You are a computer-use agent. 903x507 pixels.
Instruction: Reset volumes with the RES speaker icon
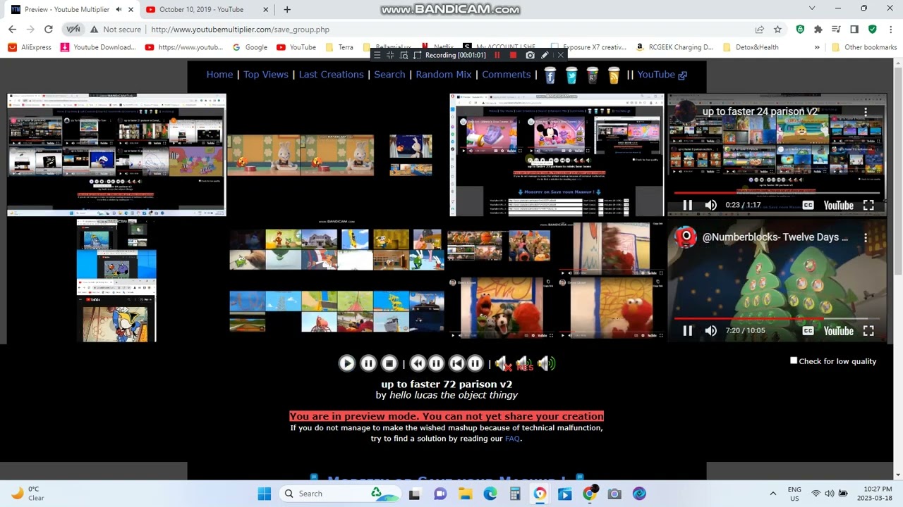[524, 363]
